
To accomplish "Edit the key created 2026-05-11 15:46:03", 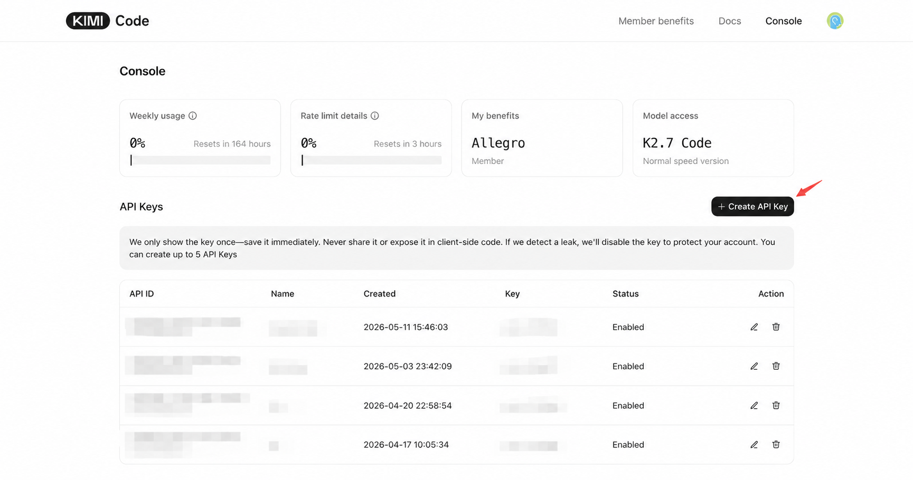I will point(754,327).
